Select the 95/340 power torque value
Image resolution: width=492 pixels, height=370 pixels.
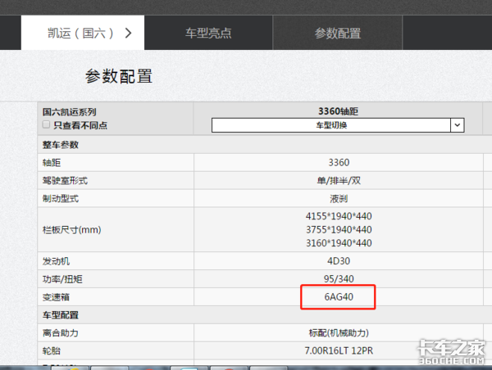[338, 278]
